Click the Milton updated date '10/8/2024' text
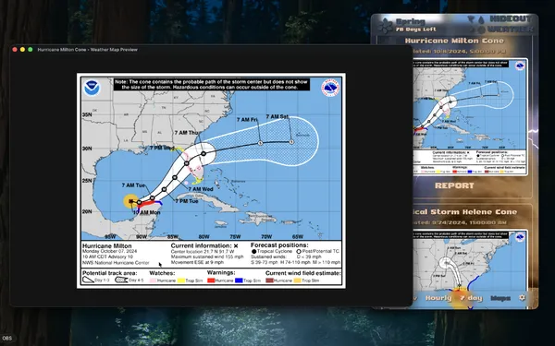Screen dimensions: 555x346 tap(450, 52)
